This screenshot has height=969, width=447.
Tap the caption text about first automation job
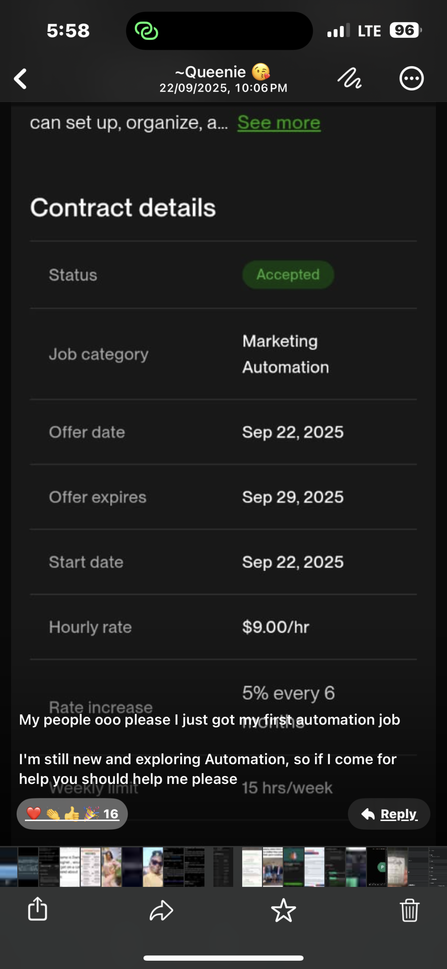tap(209, 720)
